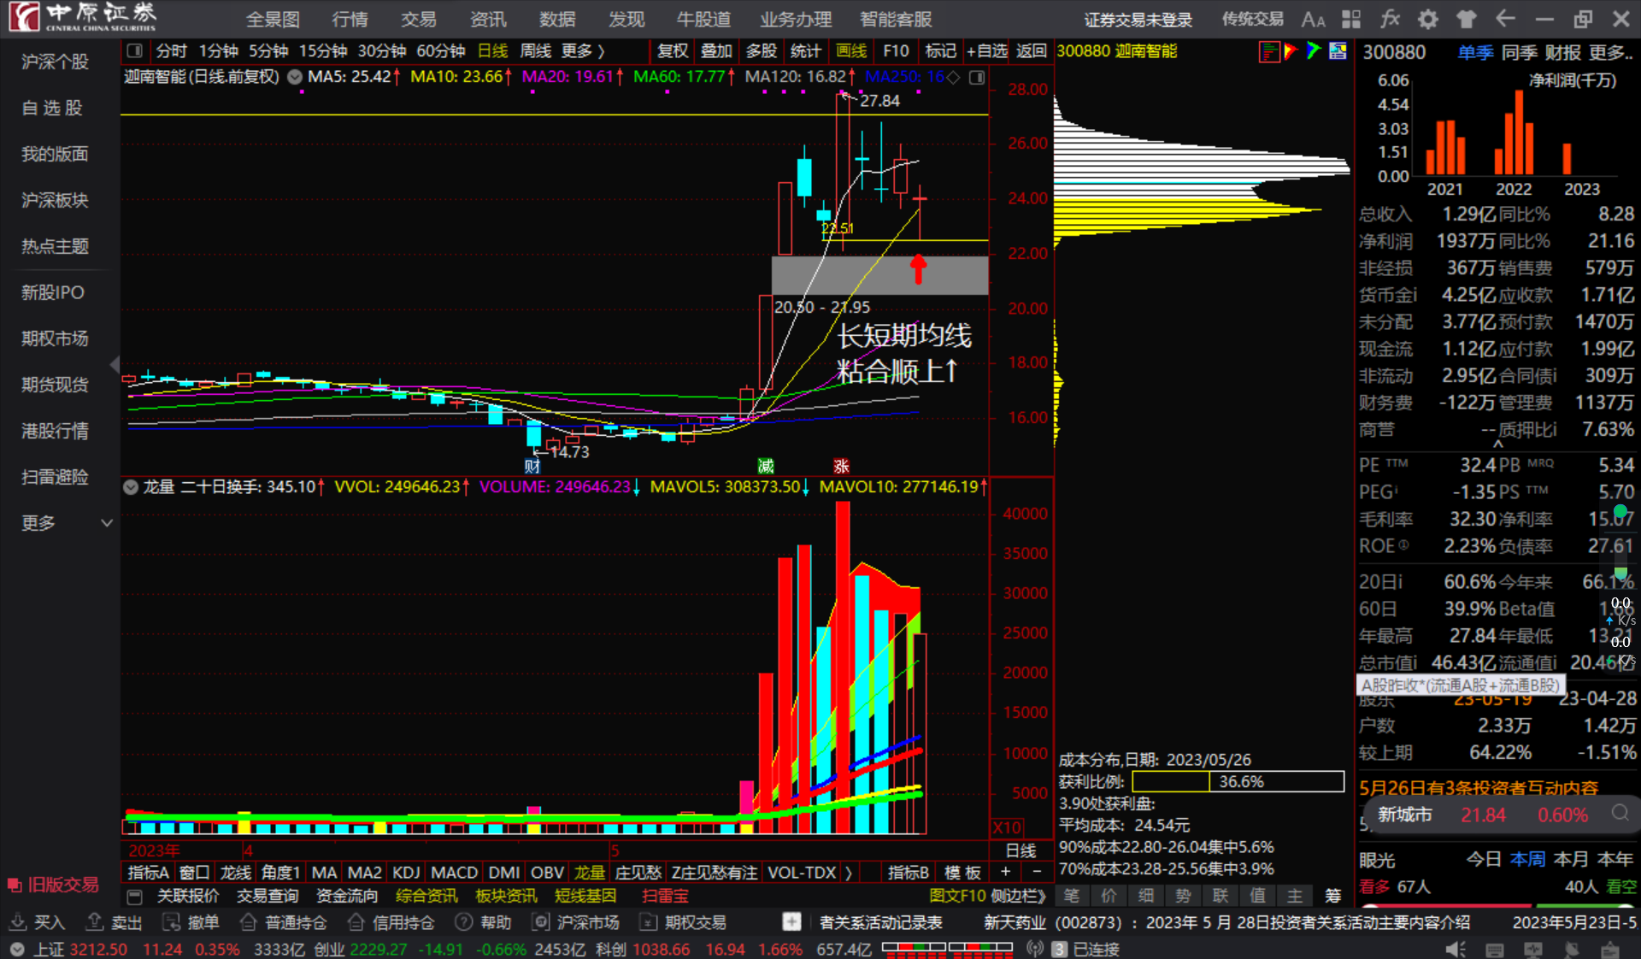Open the 行情 top menu
The width and height of the screenshot is (1641, 959).
tap(350, 19)
